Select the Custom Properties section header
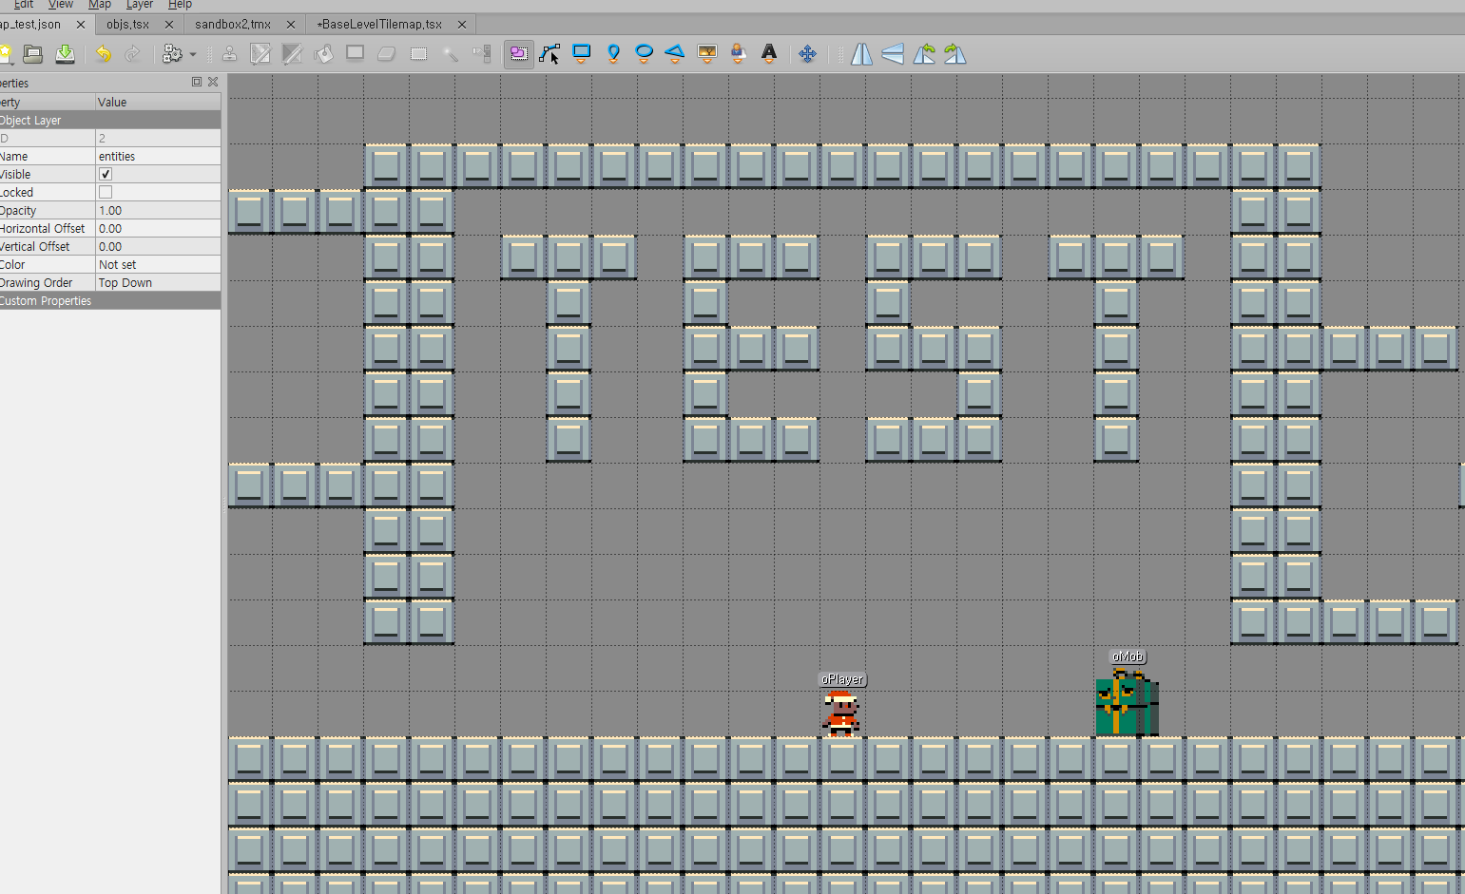1465x894 pixels. click(110, 301)
